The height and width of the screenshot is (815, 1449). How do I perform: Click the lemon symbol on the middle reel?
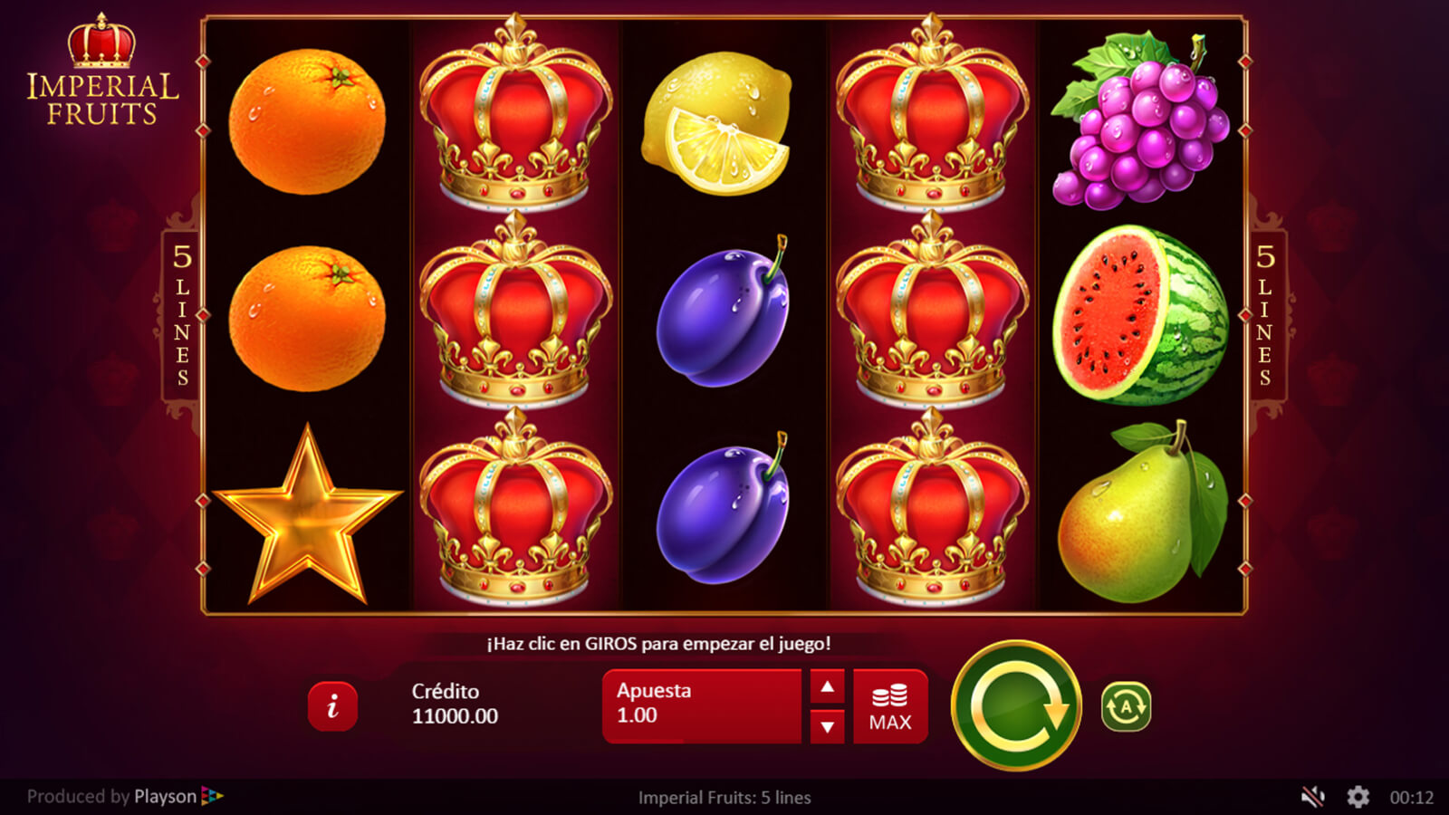716,123
